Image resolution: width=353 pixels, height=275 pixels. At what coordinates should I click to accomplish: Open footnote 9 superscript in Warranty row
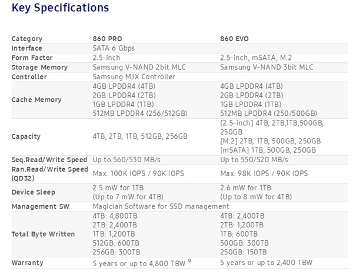click(208, 260)
